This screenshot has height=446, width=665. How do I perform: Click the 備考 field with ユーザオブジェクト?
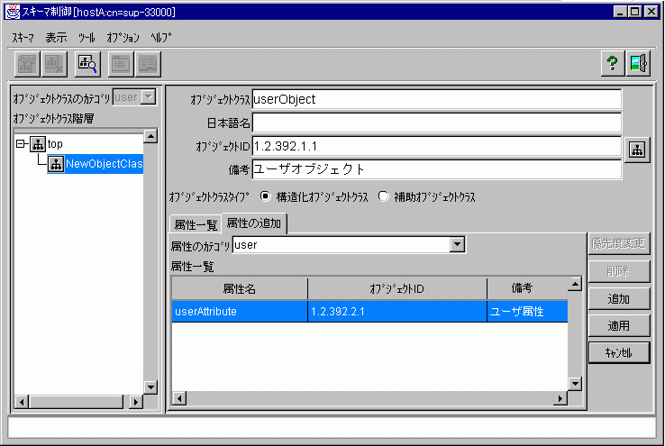tap(437, 169)
